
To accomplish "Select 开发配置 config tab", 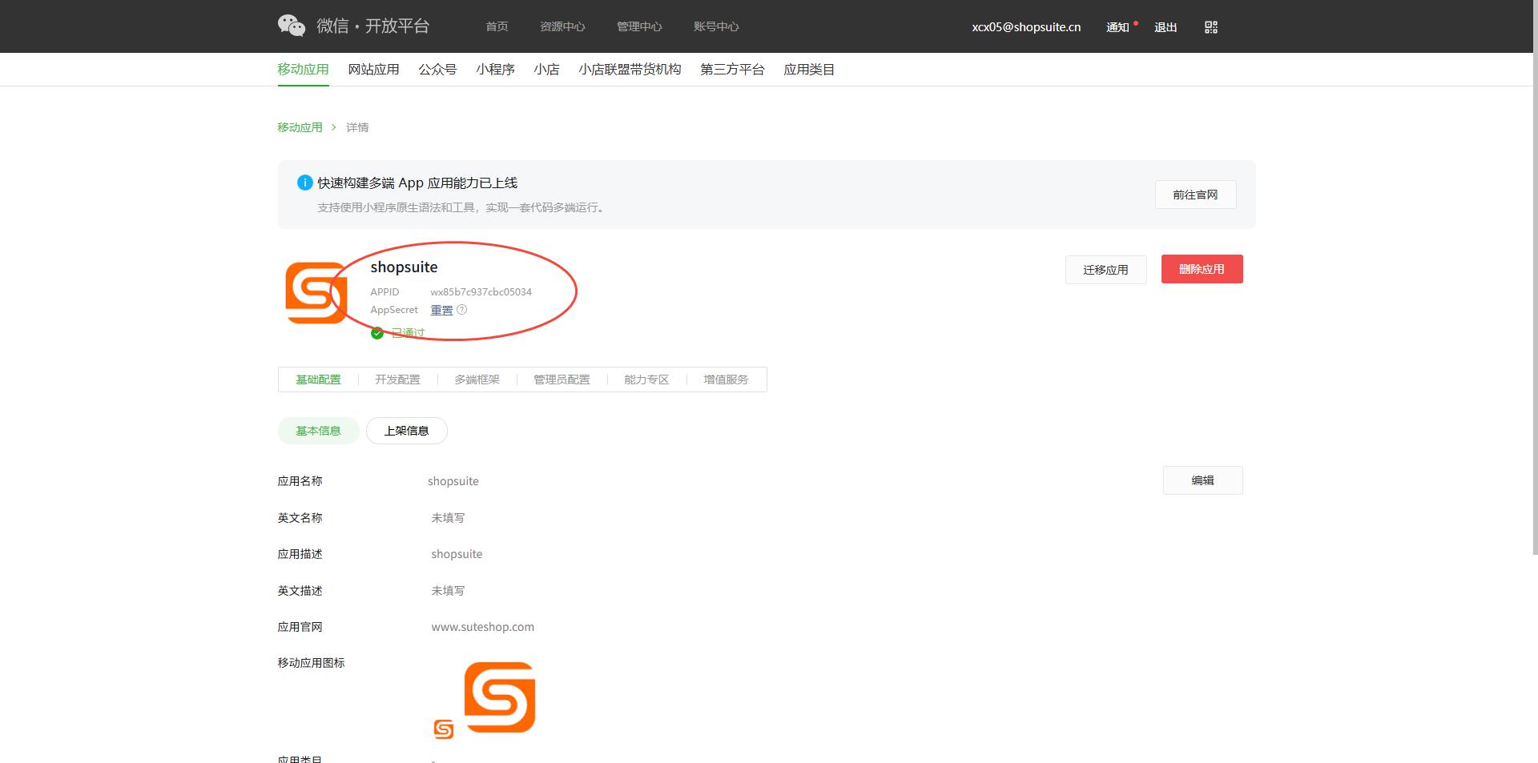I will (x=397, y=379).
